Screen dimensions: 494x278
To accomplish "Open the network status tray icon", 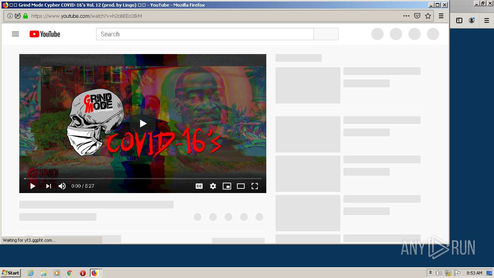I will [448, 273].
